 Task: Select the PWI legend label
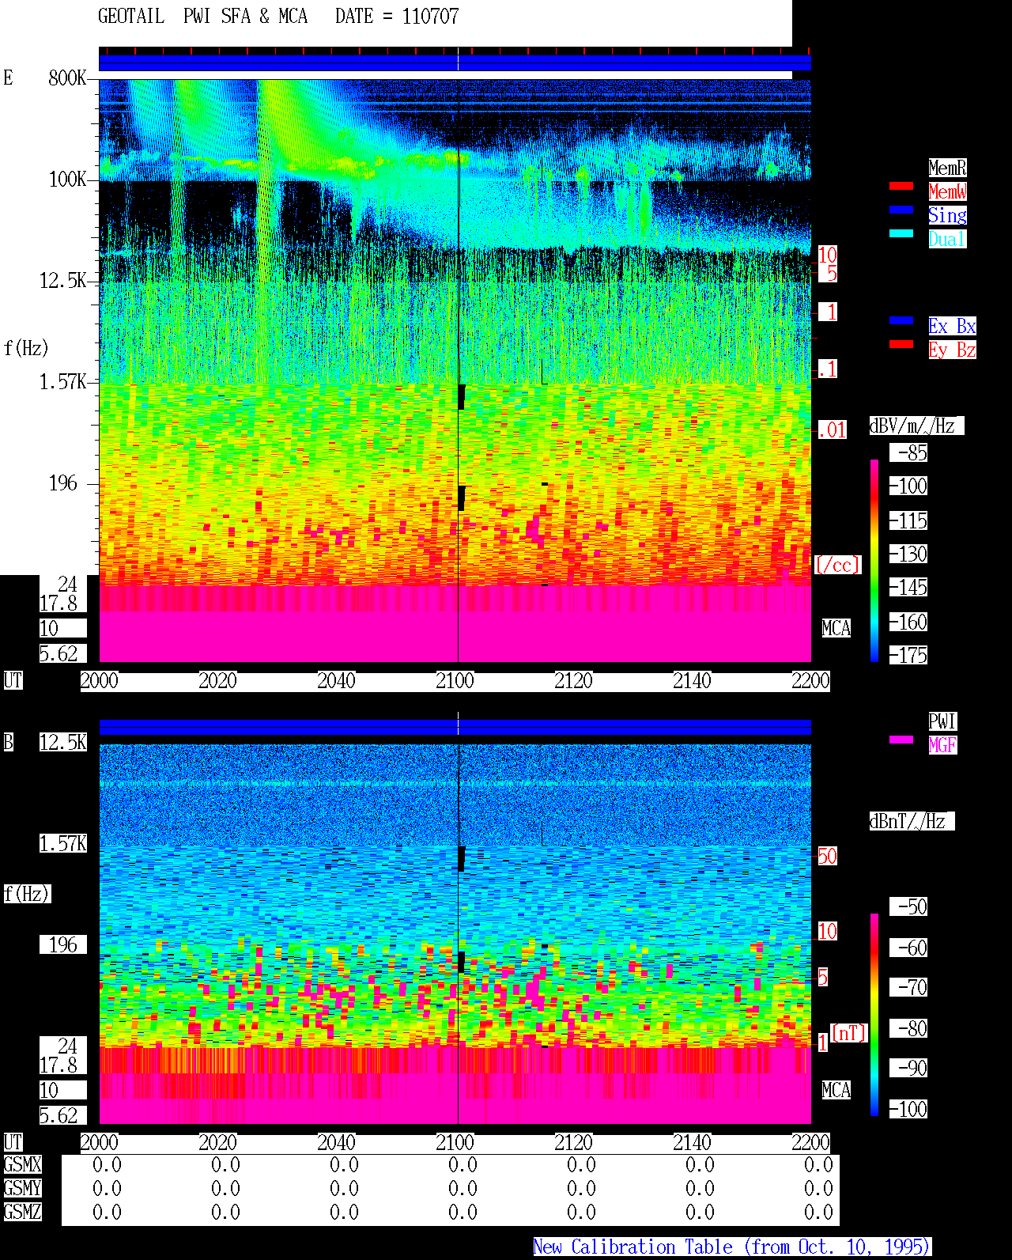[x=942, y=721]
